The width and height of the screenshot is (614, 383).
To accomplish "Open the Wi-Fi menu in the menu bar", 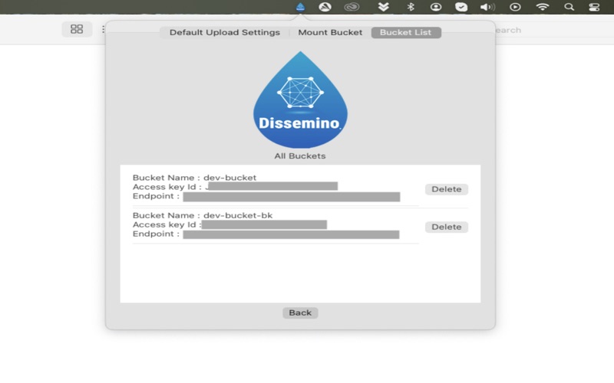I will [543, 7].
